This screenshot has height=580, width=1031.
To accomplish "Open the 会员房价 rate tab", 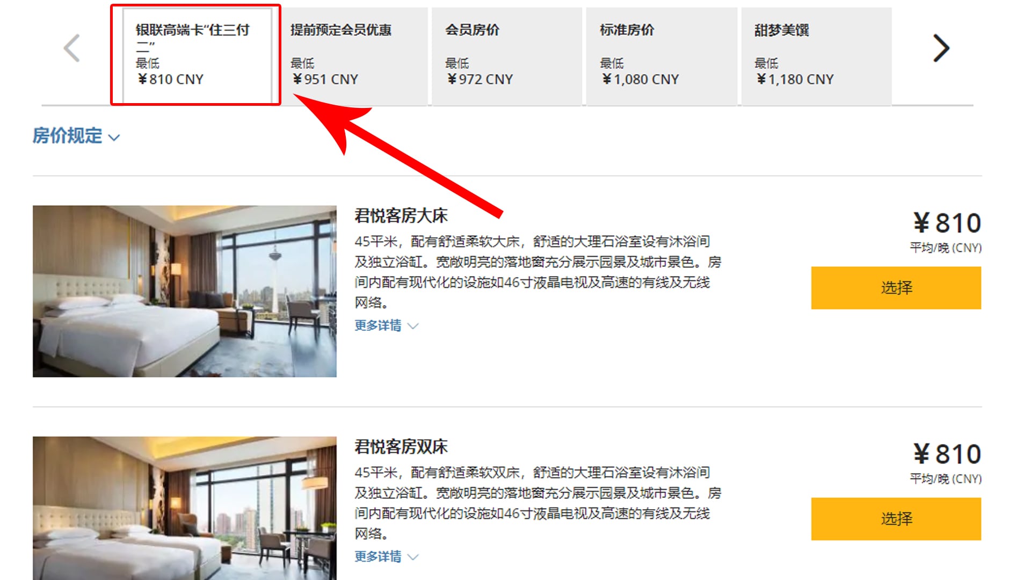I will pos(507,55).
